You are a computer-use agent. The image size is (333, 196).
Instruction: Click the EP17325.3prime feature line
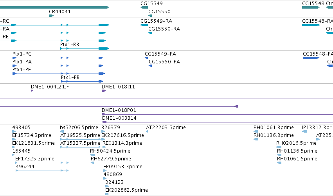click(42, 163)
